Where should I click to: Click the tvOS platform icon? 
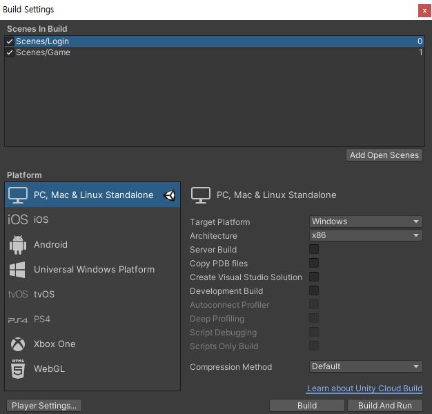[18, 294]
